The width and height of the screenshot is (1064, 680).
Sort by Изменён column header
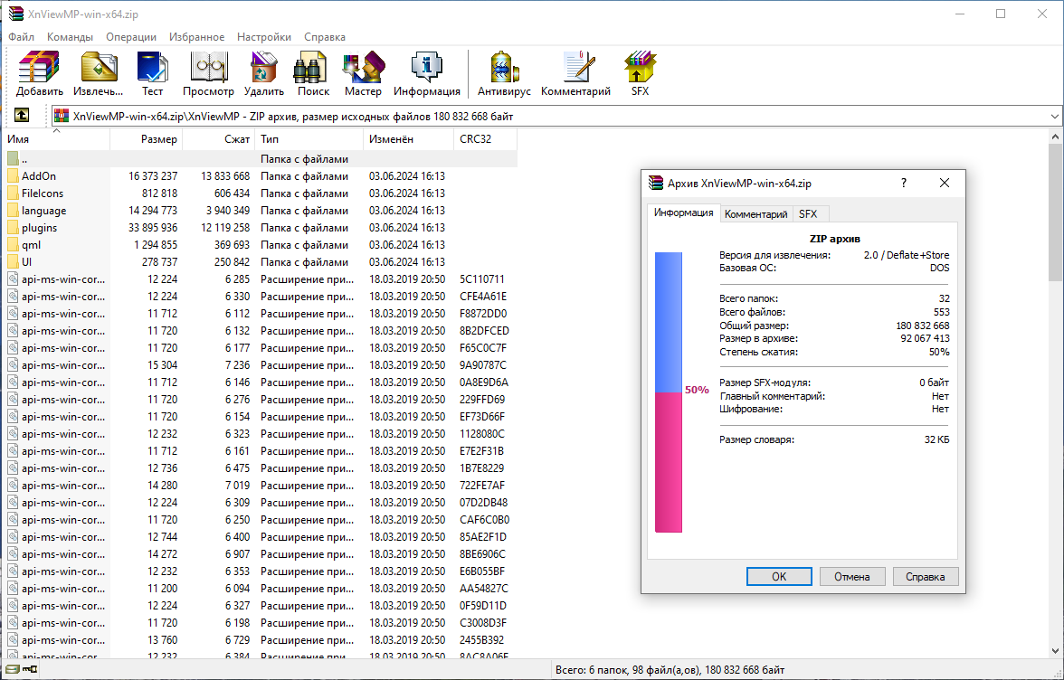pyautogui.click(x=408, y=139)
